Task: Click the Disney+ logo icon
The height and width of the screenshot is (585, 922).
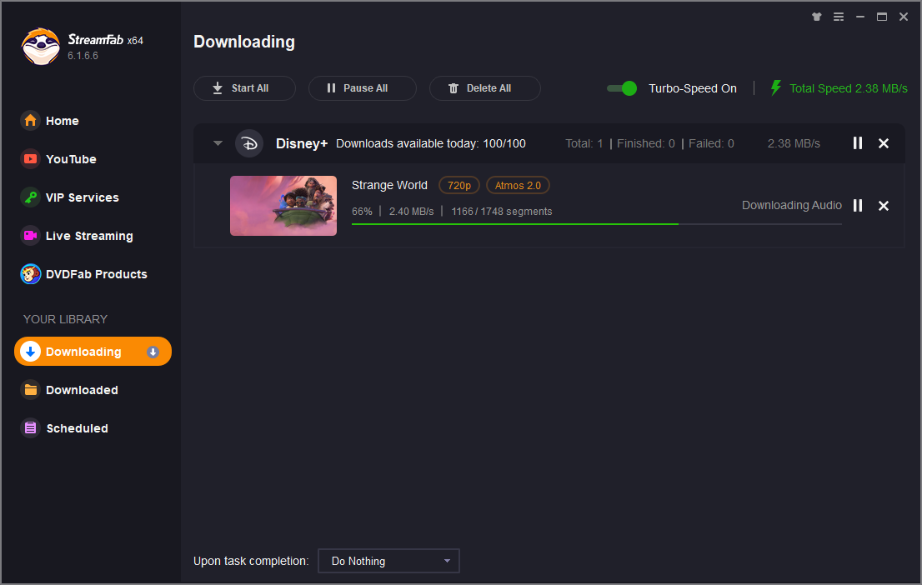Action: tap(249, 143)
